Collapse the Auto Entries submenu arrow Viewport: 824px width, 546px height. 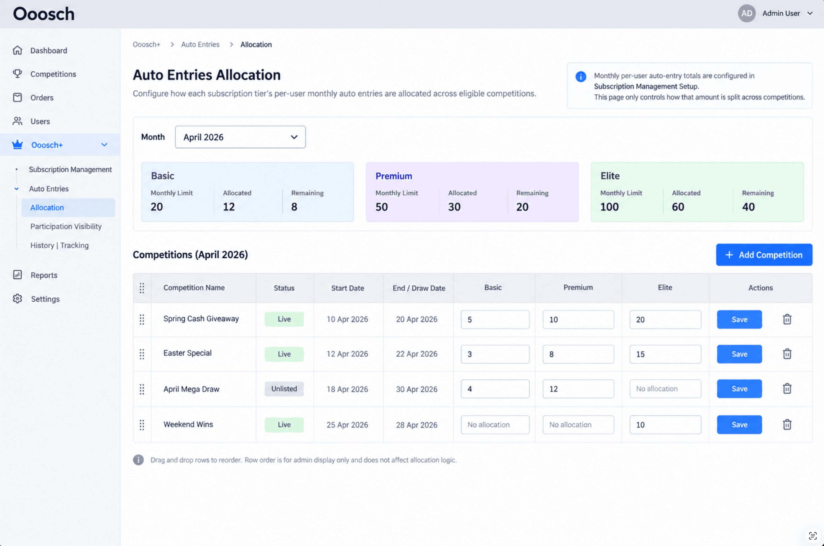[16, 189]
